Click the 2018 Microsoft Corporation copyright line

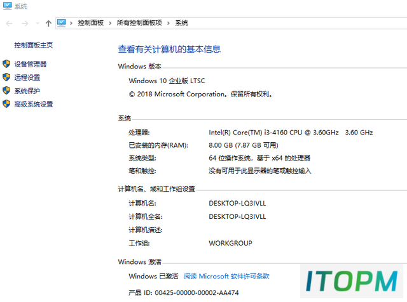point(200,94)
